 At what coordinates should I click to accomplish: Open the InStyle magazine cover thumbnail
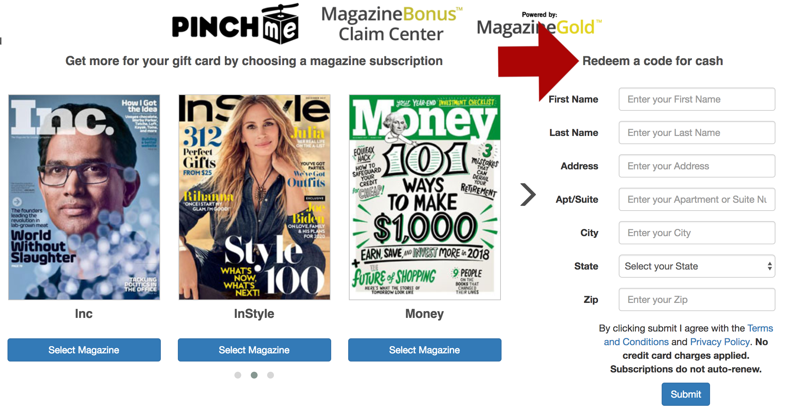coord(255,197)
